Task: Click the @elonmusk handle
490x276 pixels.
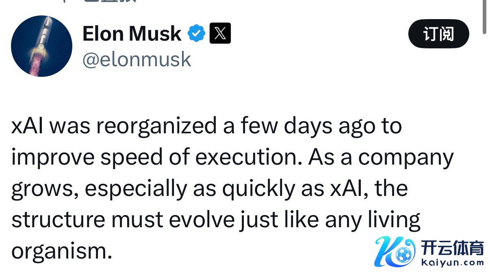Action: tap(137, 59)
